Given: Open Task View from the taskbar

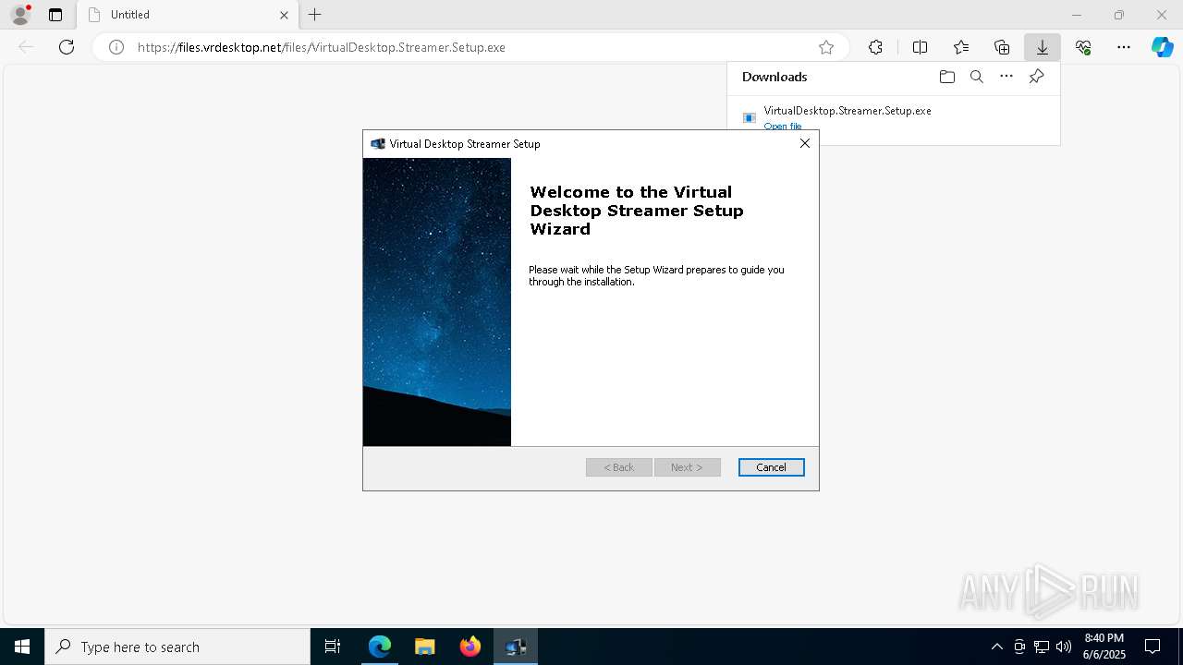Looking at the screenshot, I should click(333, 647).
